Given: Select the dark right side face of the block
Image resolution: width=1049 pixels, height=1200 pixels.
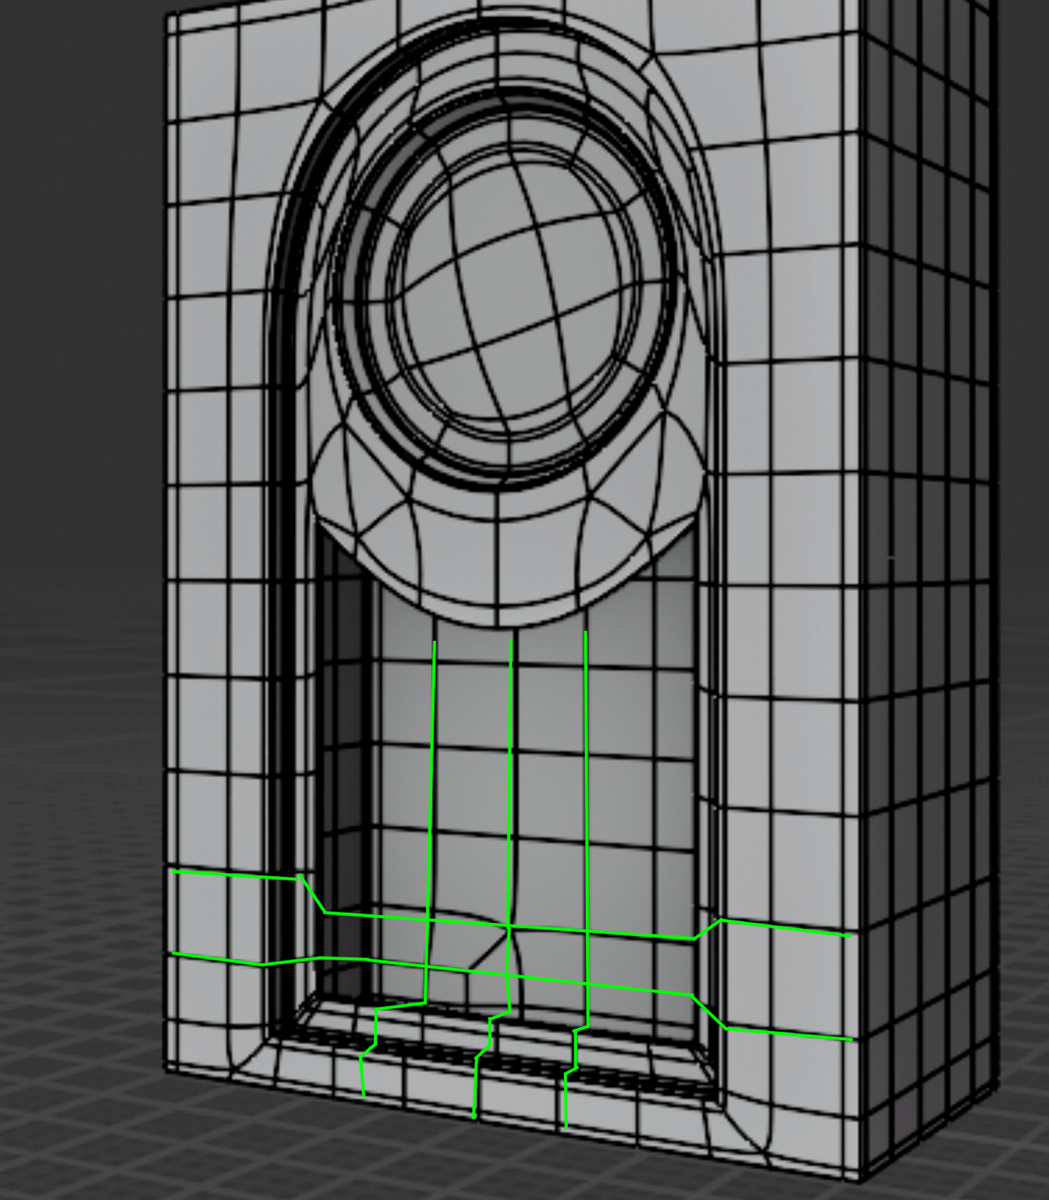Looking at the screenshot, I should [x=930, y=590].
